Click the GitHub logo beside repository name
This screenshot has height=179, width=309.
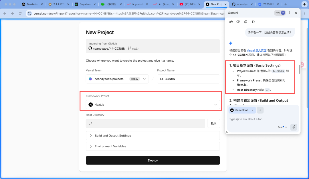click(90, 48)
